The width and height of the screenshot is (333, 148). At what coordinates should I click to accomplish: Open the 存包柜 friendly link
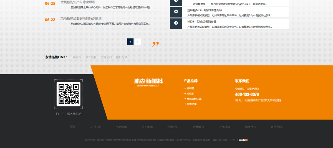(77, 57)
